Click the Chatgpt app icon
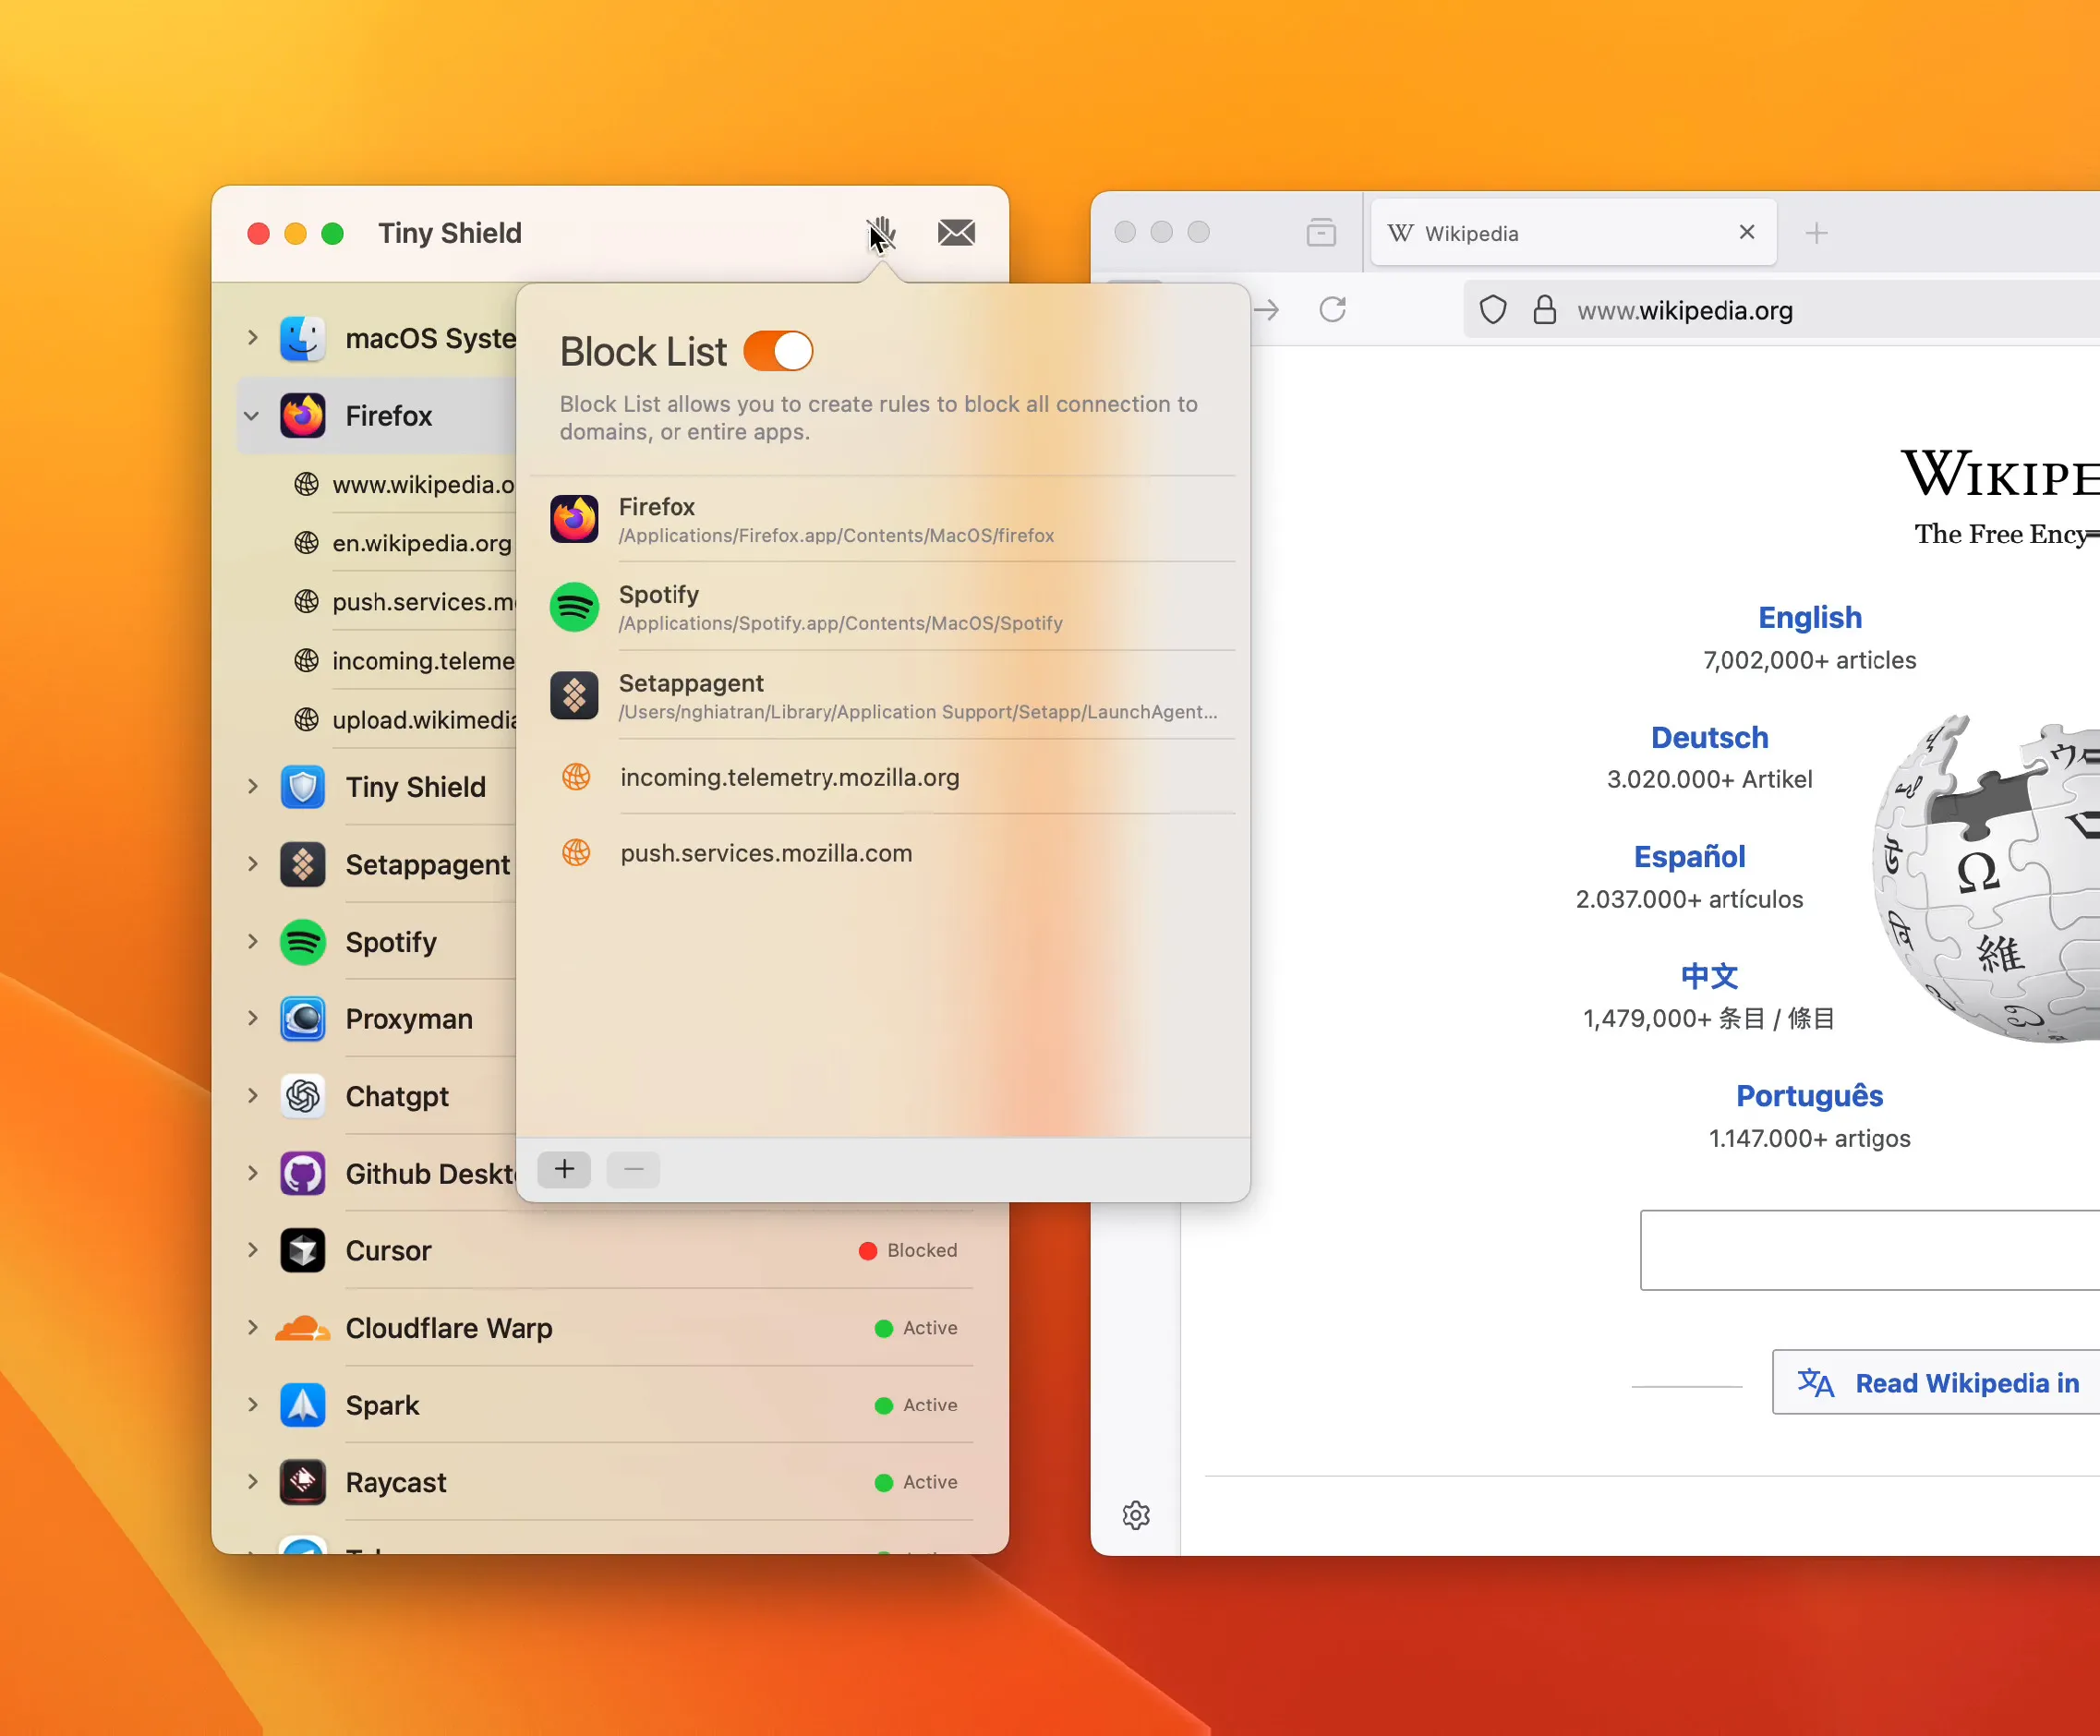The image size is (2100, 1736). 302,1096
